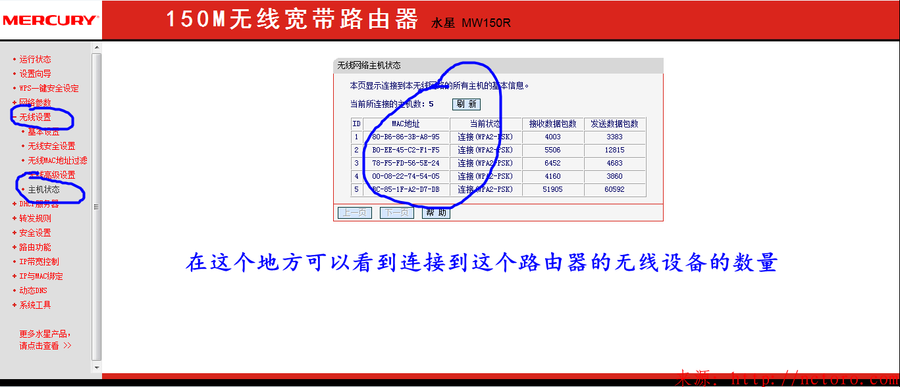900x387 pixels.
Task: Expand 系统工具 menu
Action: click(x=35, y=305)
